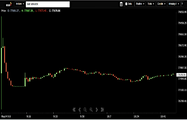Click the High value H: 77687.38
187x120 pixels.
[27, 11]
